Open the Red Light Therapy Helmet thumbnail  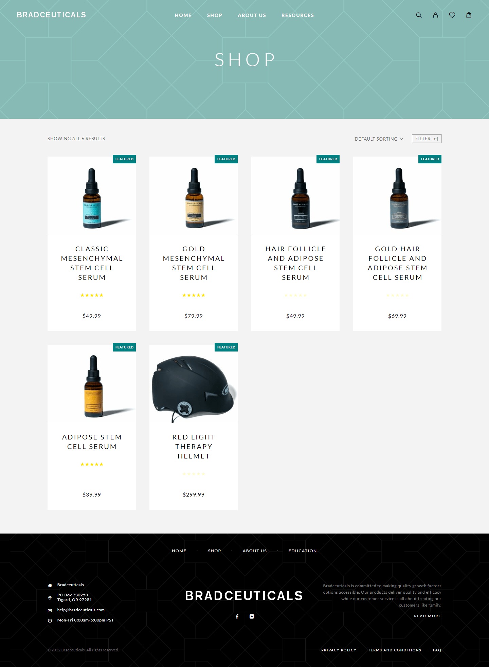pyautogui.click(x=194, y=384)
